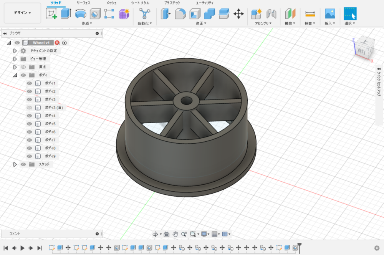The width and height of the screenshot is (384, 255).
Task: Click the Orbit navigation icon
Action: (155, 234)
